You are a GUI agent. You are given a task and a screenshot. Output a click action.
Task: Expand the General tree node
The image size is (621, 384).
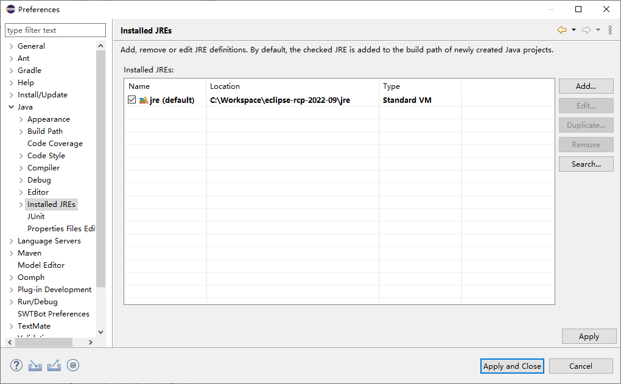coord(11,46)
